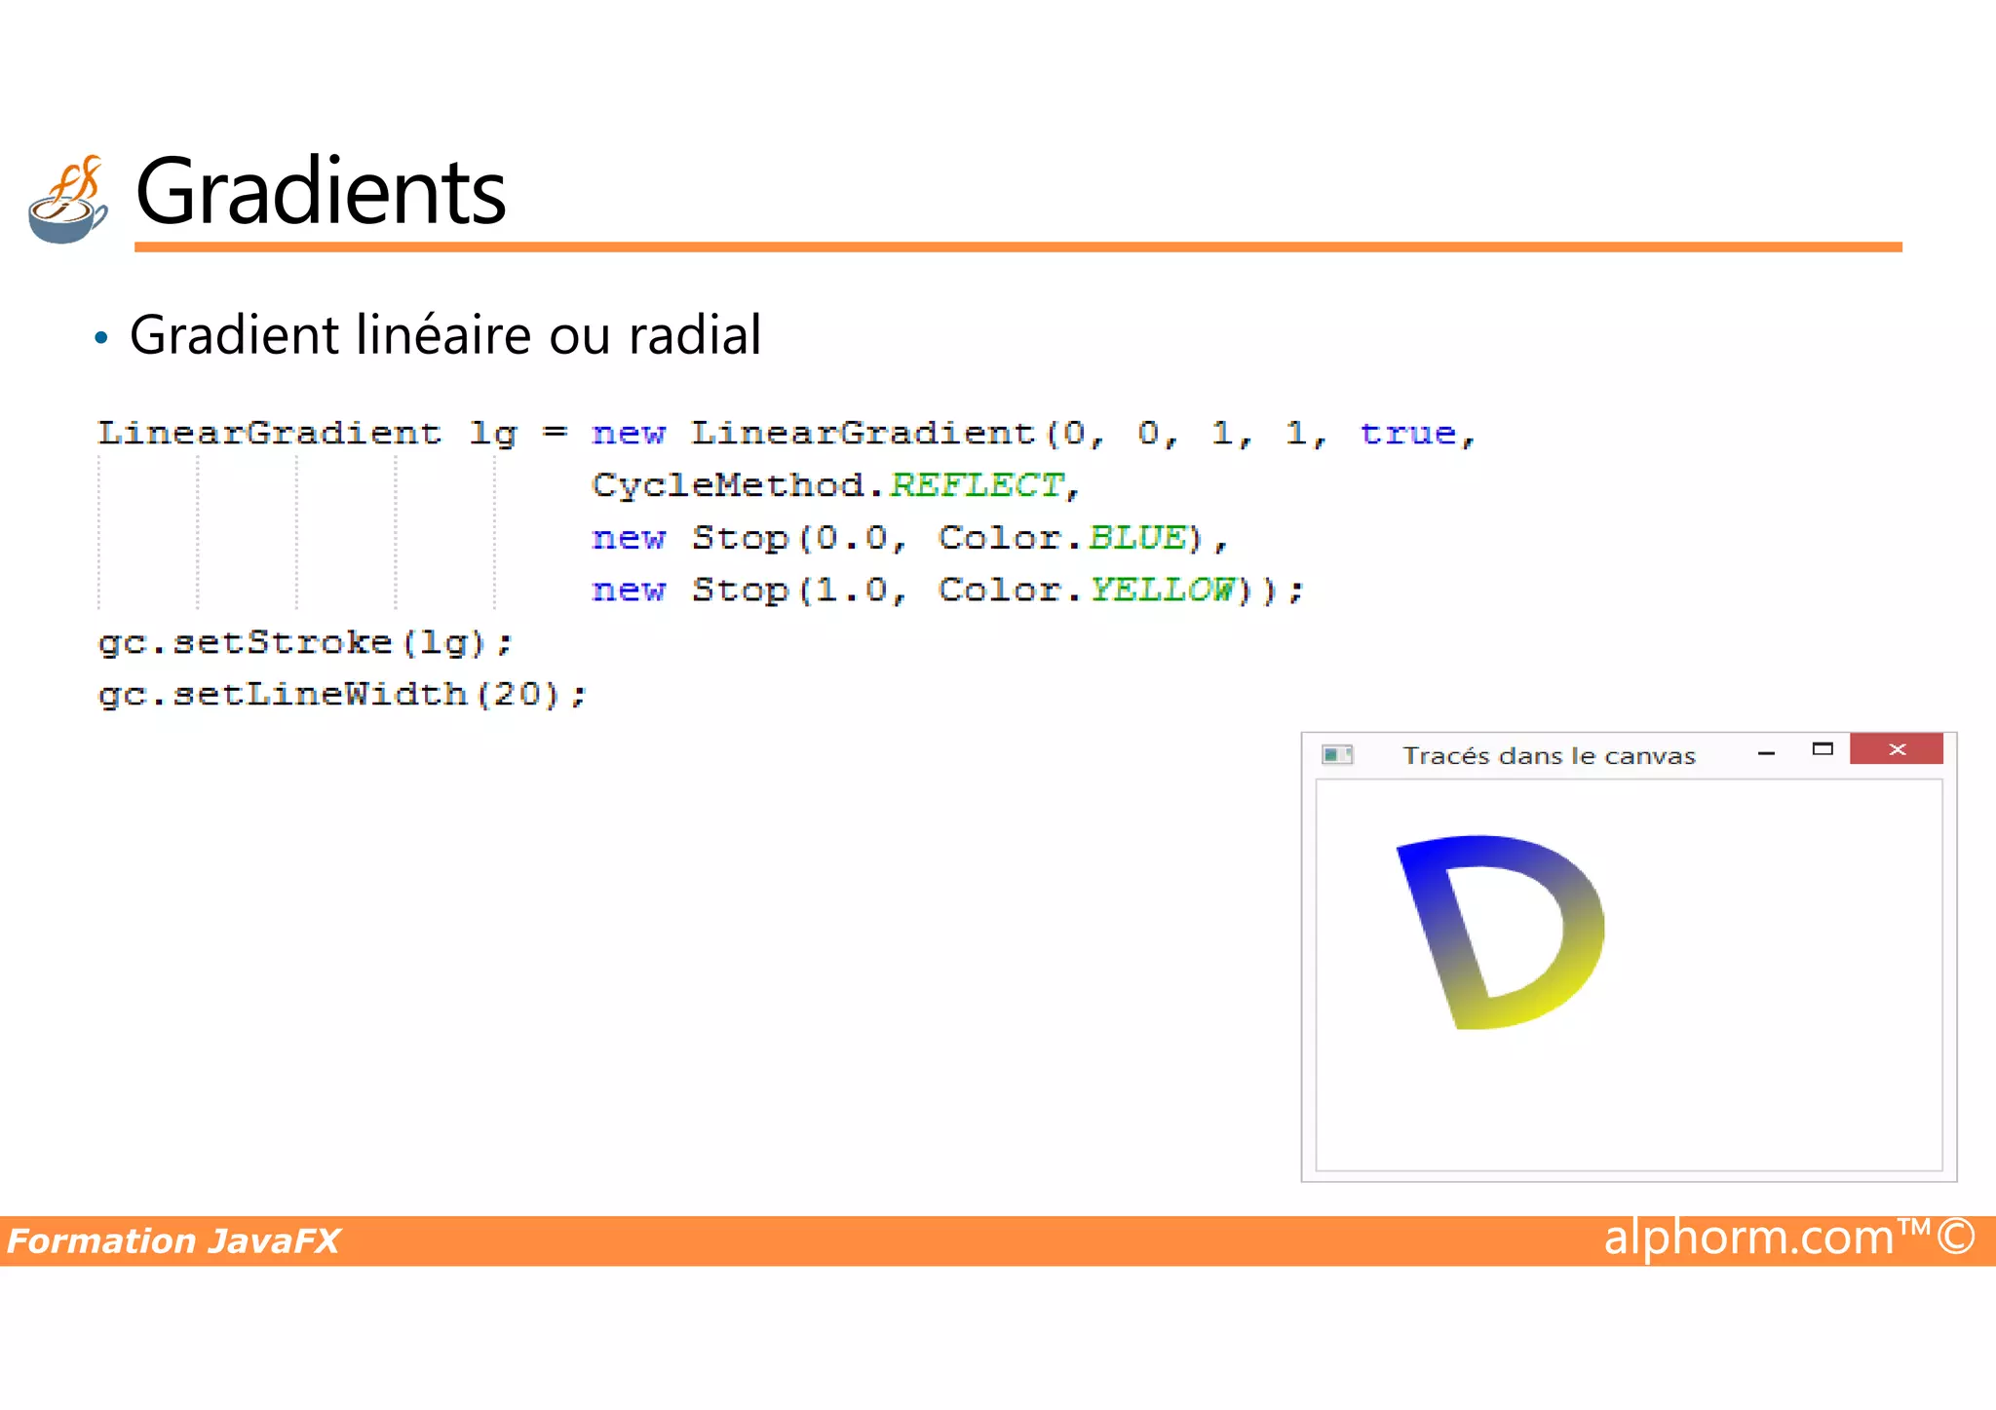Minimize the 'Tracés dans le canvas' window

(x=1766, y=753)
